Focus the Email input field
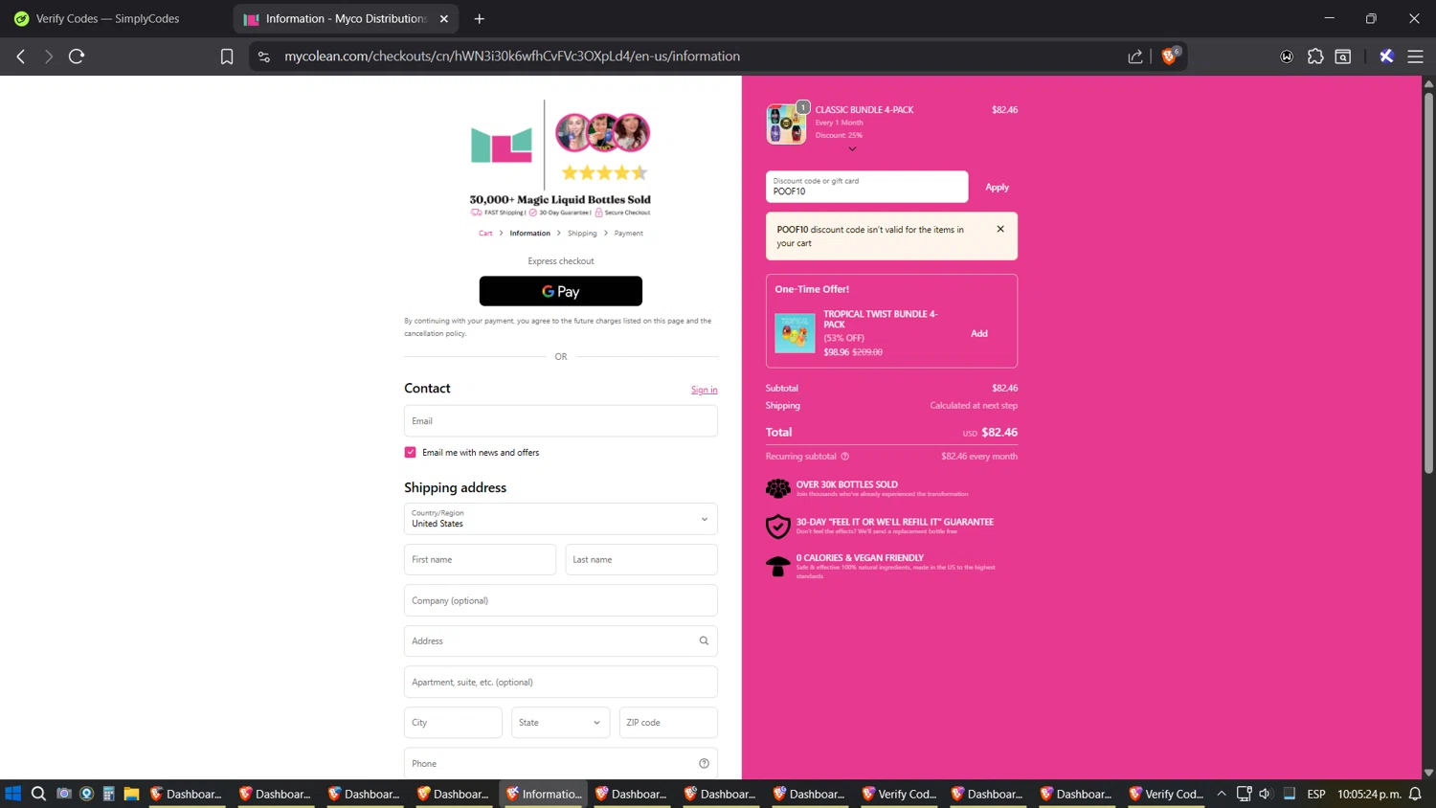 [x=561, y=421]
